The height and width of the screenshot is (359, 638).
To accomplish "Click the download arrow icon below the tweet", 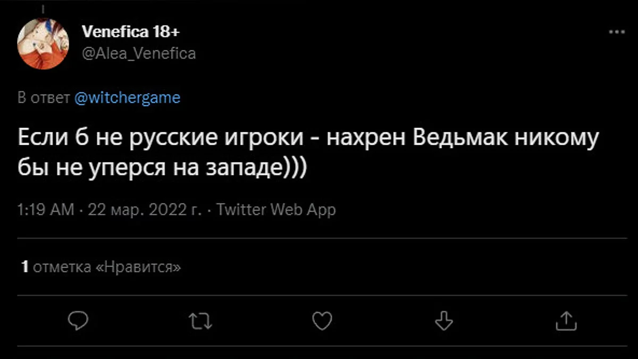I will [443, 321].
